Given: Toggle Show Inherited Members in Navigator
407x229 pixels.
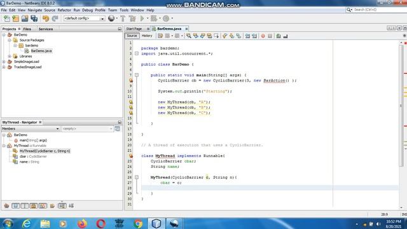Looking at the screenshot, I should click(x=6, y=206).
